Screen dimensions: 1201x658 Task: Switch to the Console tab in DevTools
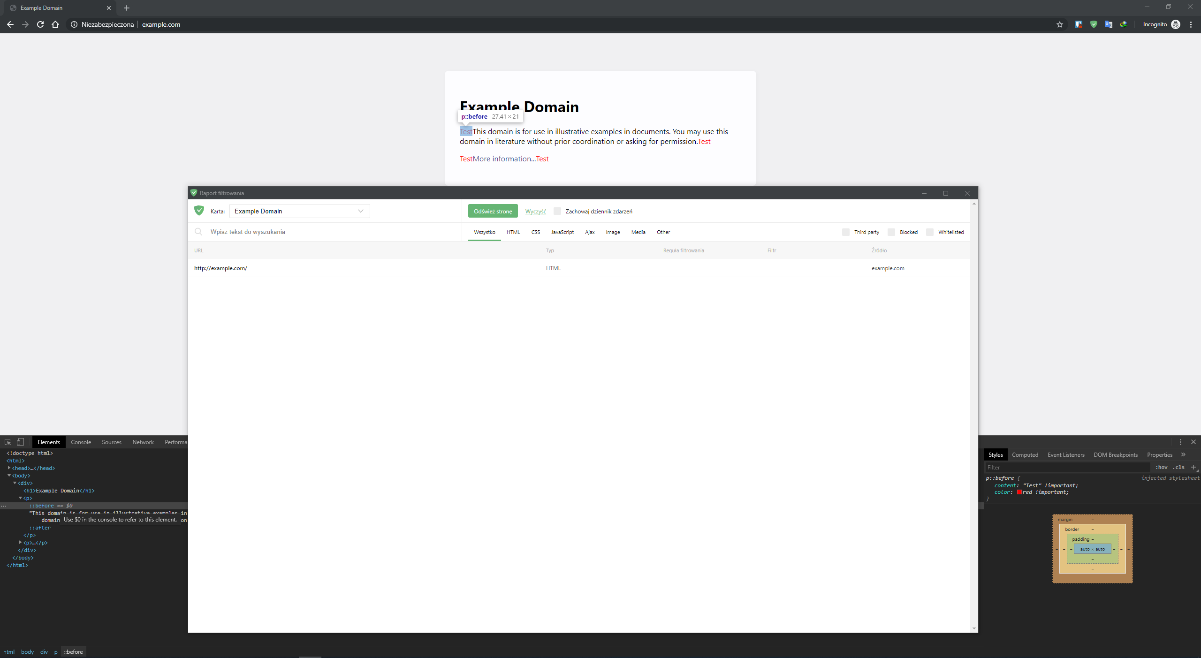point(81,442)
